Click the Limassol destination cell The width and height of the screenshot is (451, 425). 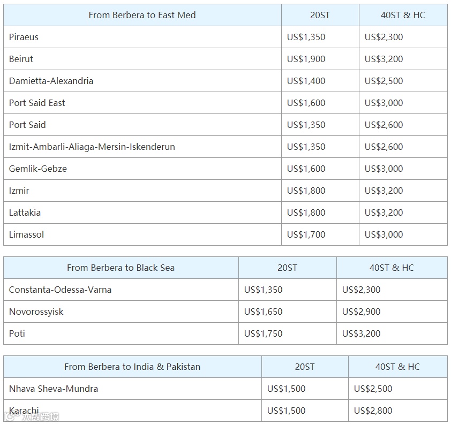click(142, 234)
